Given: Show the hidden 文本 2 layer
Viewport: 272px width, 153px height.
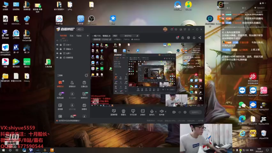Looking at the screenshot, I should [57, 40].
